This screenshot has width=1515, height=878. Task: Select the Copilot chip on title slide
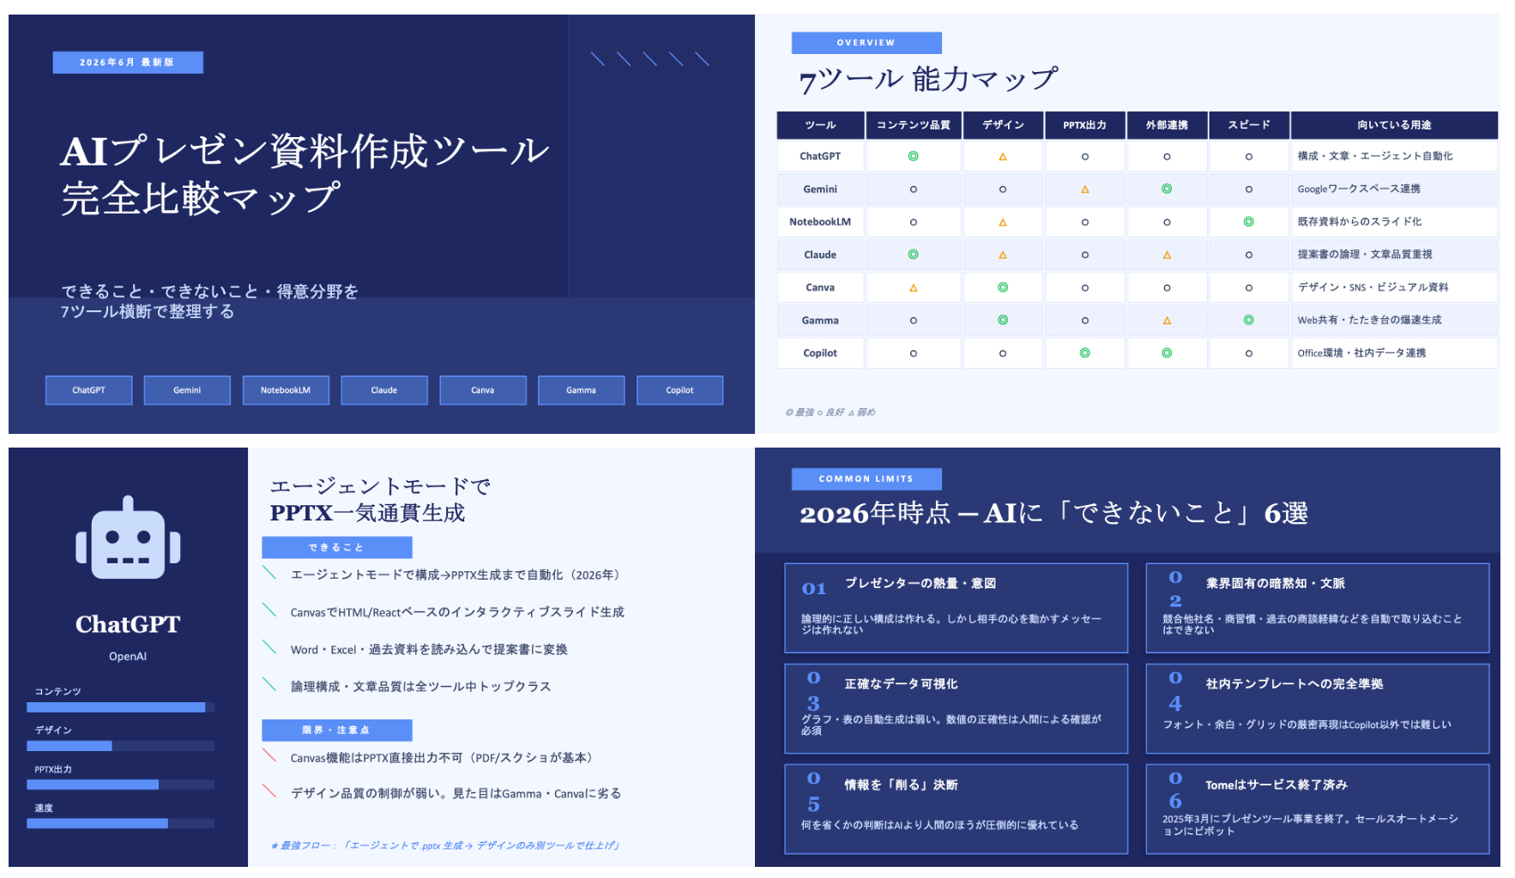pyautogui.click(x=679, y=390)
